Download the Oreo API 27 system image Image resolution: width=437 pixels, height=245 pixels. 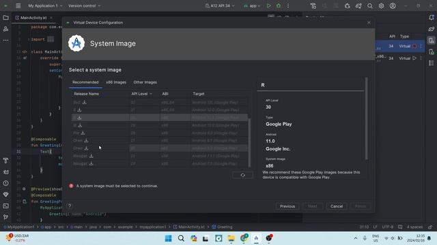tap(86, 141)
